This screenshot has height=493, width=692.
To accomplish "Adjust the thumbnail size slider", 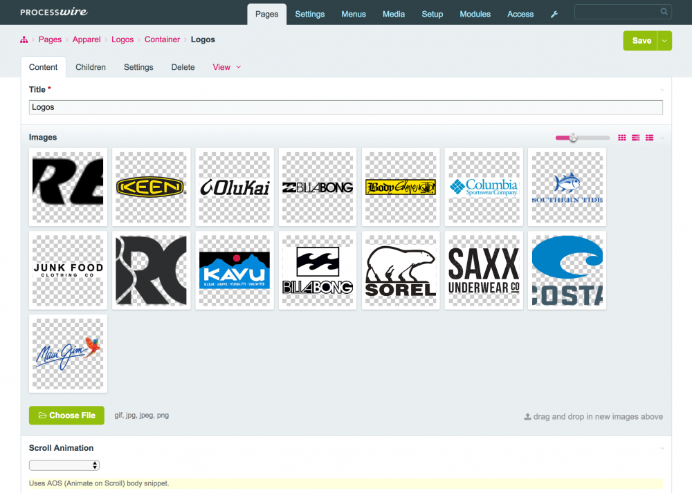I will click(x=574, y=138).
